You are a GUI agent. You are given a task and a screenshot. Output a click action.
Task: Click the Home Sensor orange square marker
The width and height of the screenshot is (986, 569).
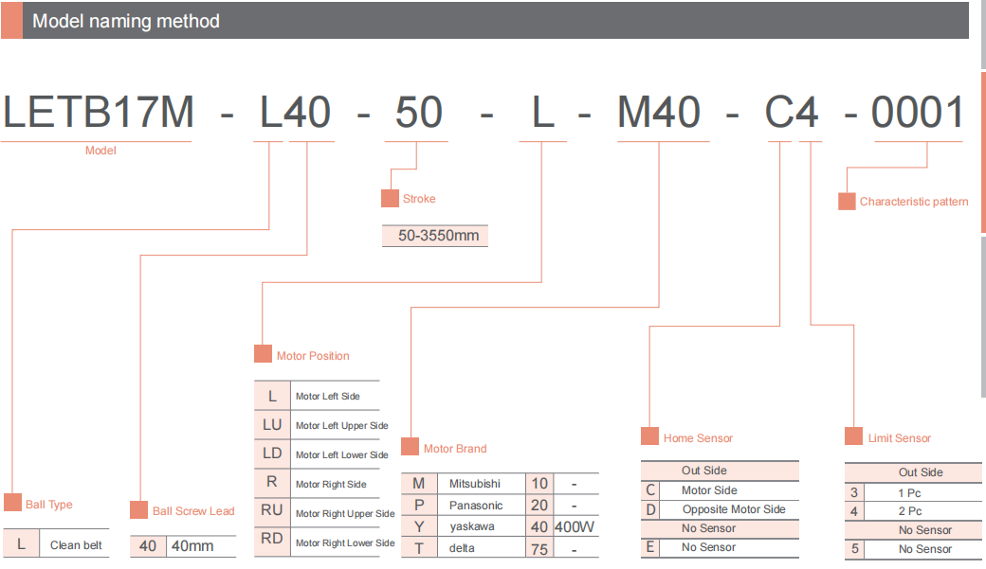649,437
